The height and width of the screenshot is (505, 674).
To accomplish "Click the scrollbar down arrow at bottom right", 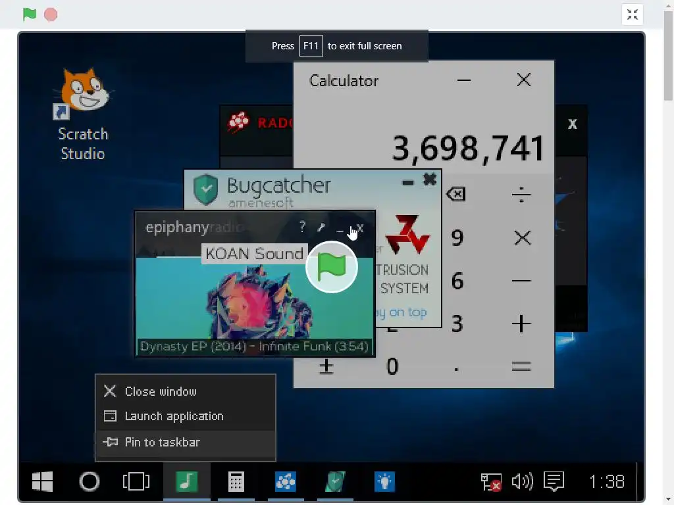I will 668,500.
